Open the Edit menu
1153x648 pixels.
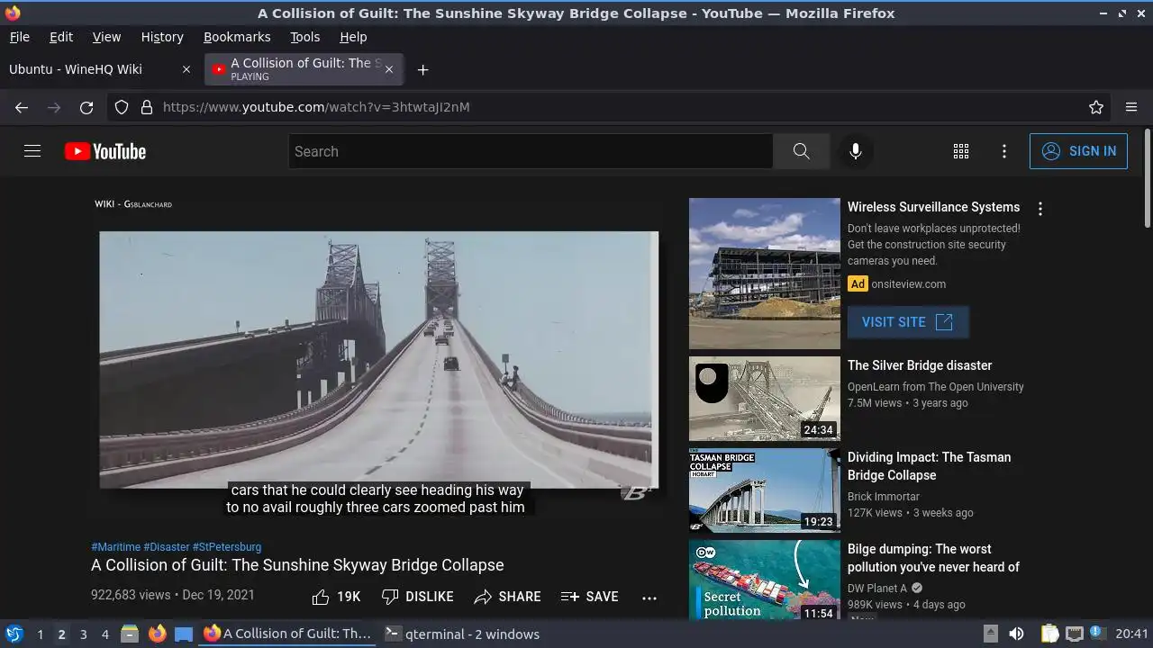[61, 37]
